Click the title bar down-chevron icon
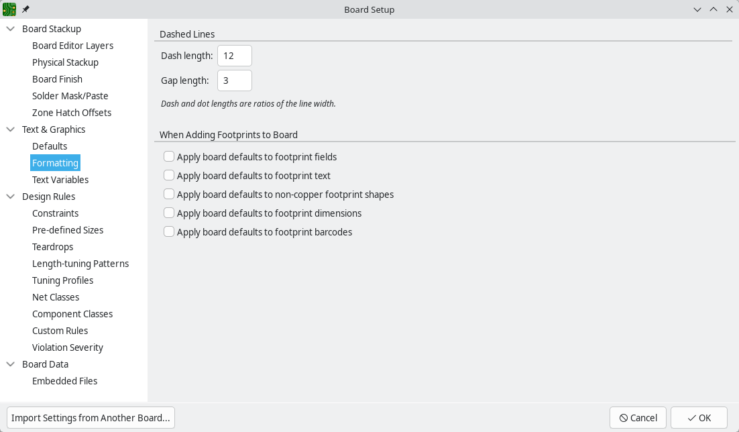739x432 pixels. point(697,9)
